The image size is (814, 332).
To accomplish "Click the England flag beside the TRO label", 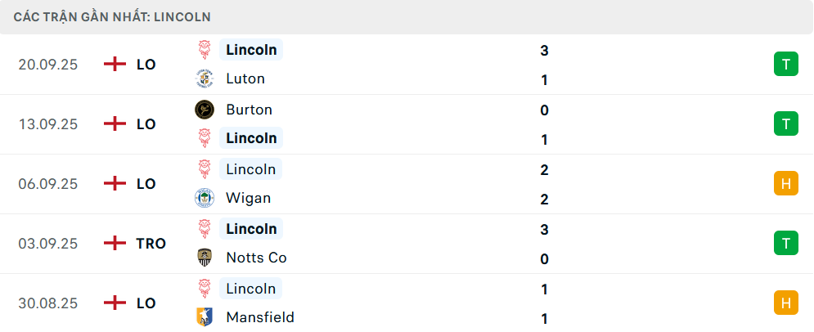I will [115, 244].
